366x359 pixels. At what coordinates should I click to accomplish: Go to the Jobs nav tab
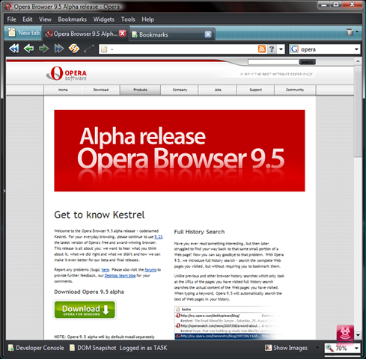[x=218, y=90]
